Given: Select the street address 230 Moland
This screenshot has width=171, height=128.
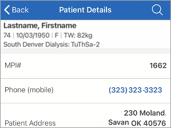Looking at the screenshot, I should pyautogui.click(x=145, y=113).
